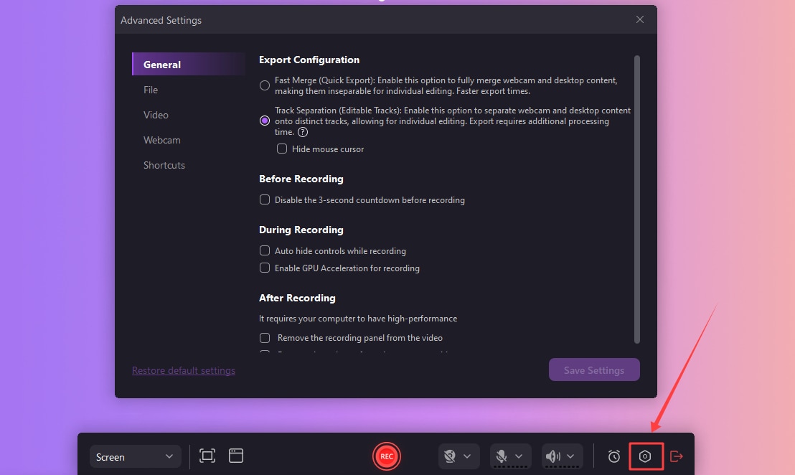Open the File settings tab
This screenshot has width=795, height=475.
pyautogui.click(x=151, y=90)
